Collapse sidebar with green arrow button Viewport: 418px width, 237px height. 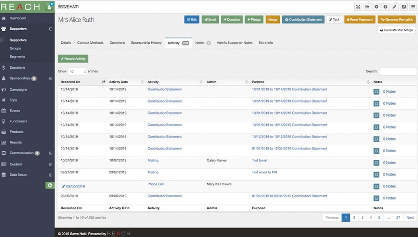(x=50, y=185)
